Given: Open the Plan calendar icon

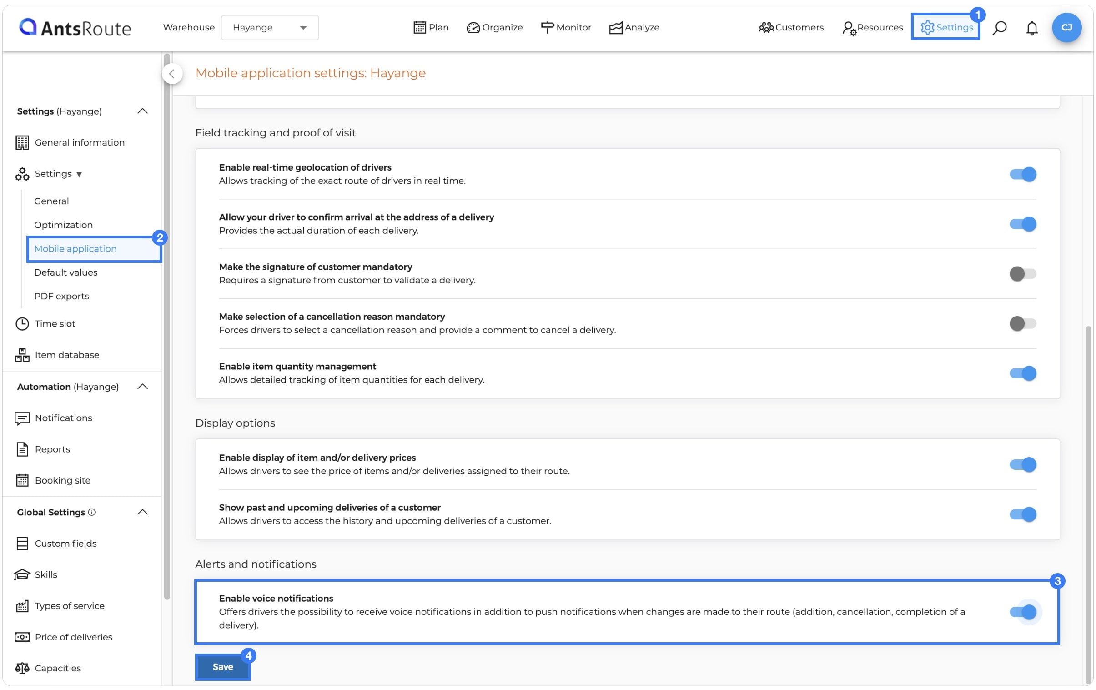Looking at the screenshot, I should click(419, 27).
